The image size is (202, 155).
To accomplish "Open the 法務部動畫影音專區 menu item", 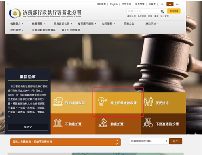I will [44, 30].
